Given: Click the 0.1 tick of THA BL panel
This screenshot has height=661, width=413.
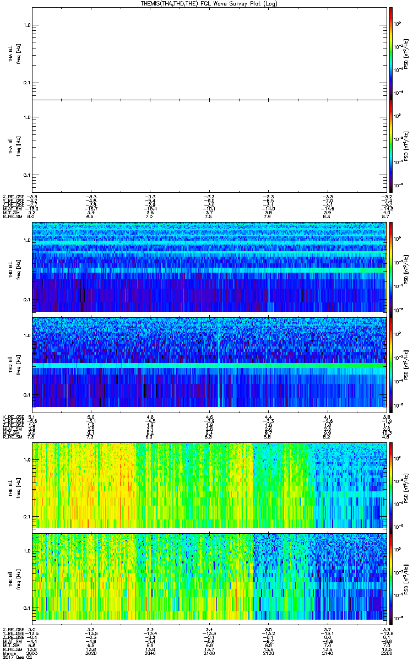Looking at the screenshot, I should click(x=26, y=83).
